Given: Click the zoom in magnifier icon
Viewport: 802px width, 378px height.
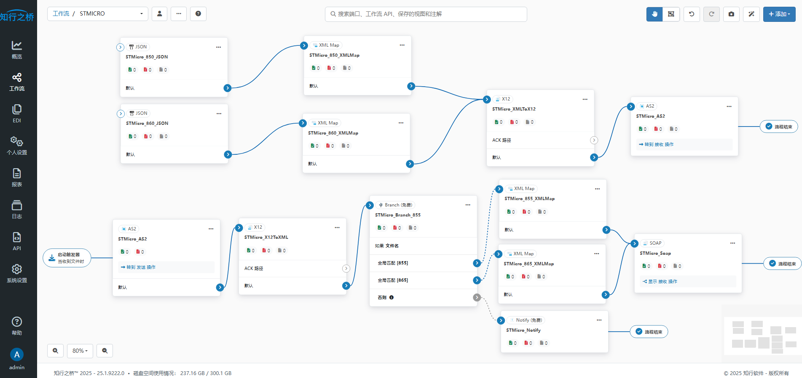Looking at the screenshot, I should pyautogui.click(x=55, y=351).
